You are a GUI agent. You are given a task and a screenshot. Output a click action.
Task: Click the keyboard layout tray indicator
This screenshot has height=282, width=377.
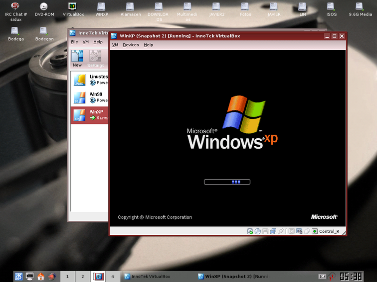point(322,277)
